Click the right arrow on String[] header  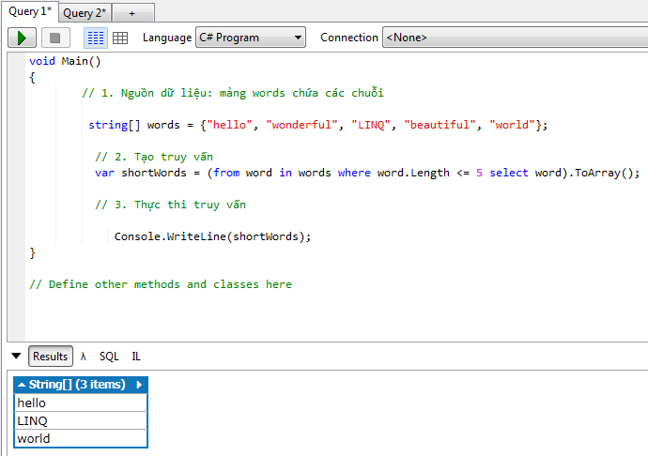point(139,385)
